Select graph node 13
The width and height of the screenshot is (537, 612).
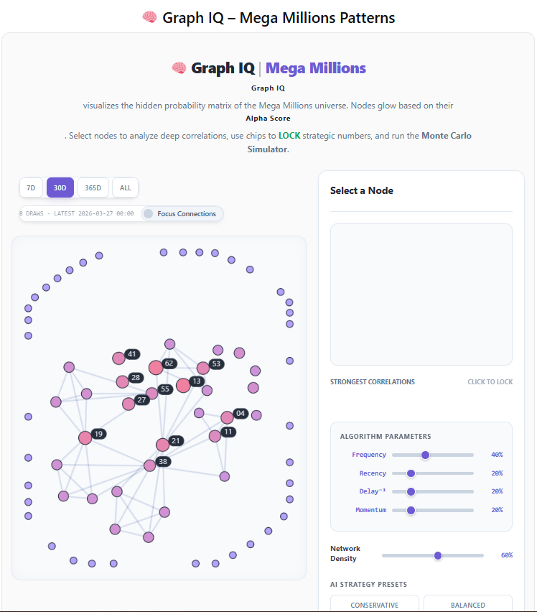point(183,385)
